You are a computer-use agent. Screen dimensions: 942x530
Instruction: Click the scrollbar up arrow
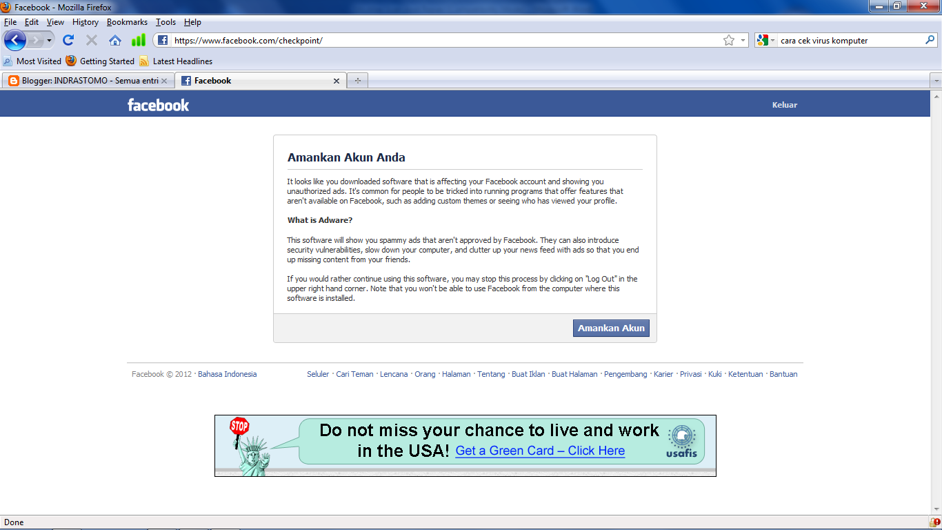point(936,95)
